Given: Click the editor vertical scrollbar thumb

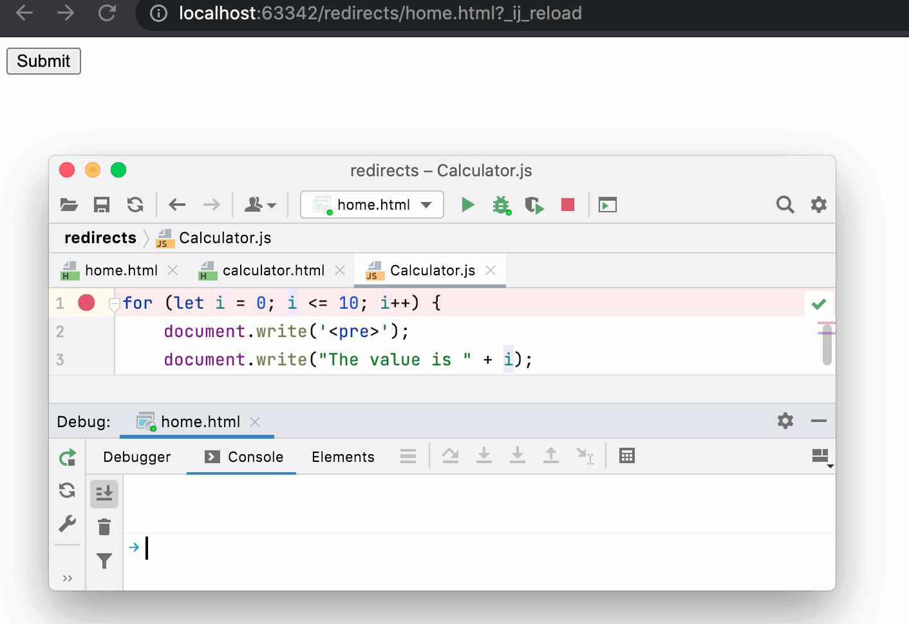Looking at the screenshot, I should pos(827,344).
